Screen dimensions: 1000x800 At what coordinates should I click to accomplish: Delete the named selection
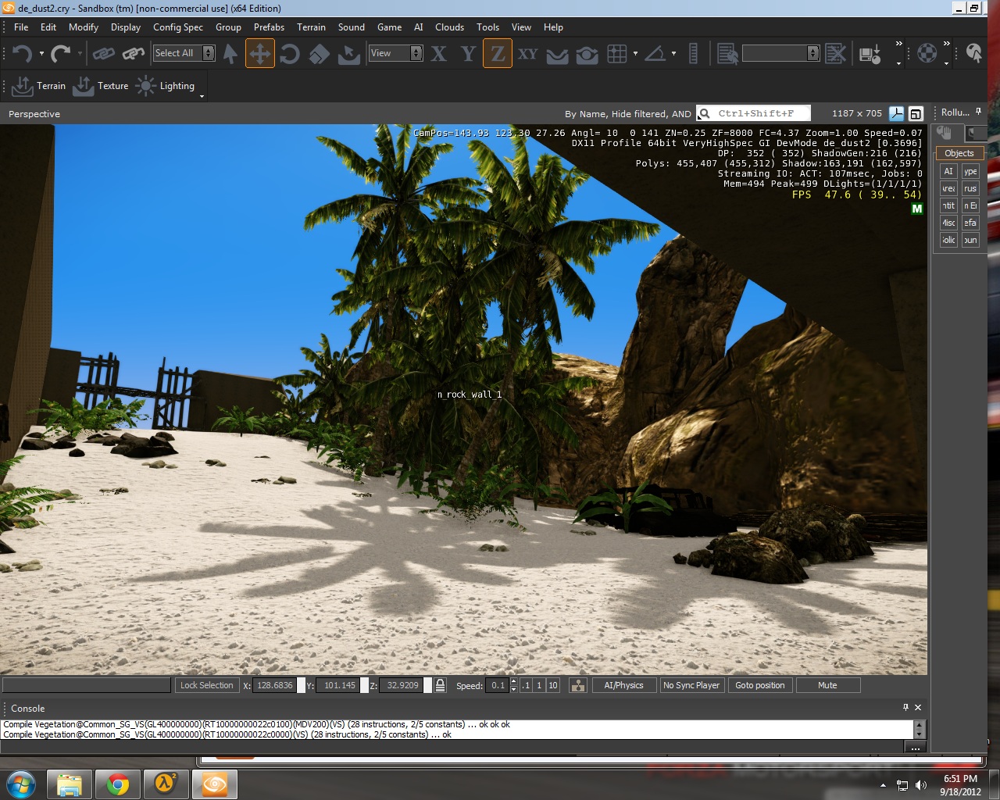click(835, 53)
